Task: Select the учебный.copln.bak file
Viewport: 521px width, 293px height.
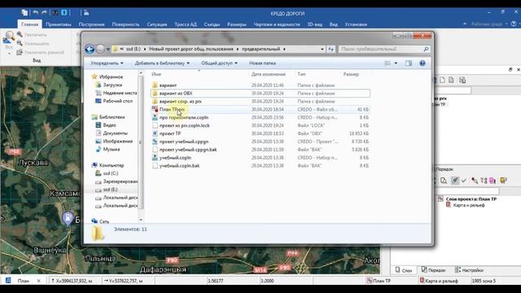Action: pos(260,165)
